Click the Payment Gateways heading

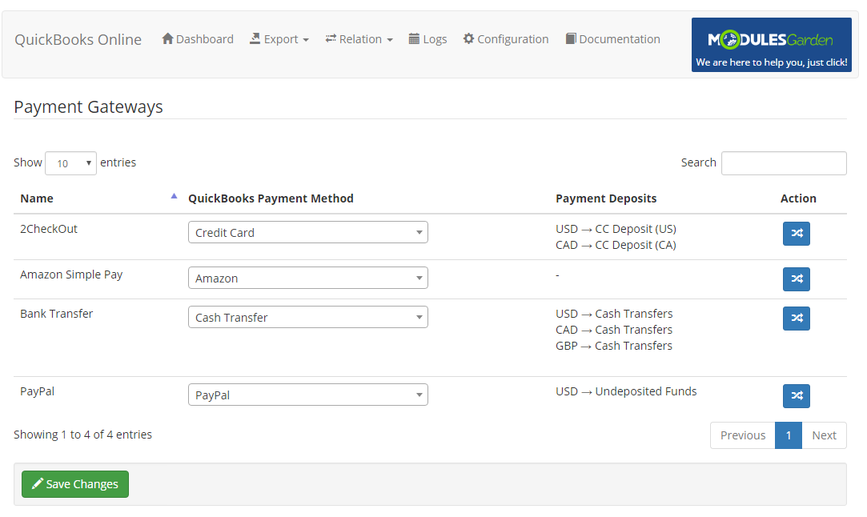tap(89, 106)
